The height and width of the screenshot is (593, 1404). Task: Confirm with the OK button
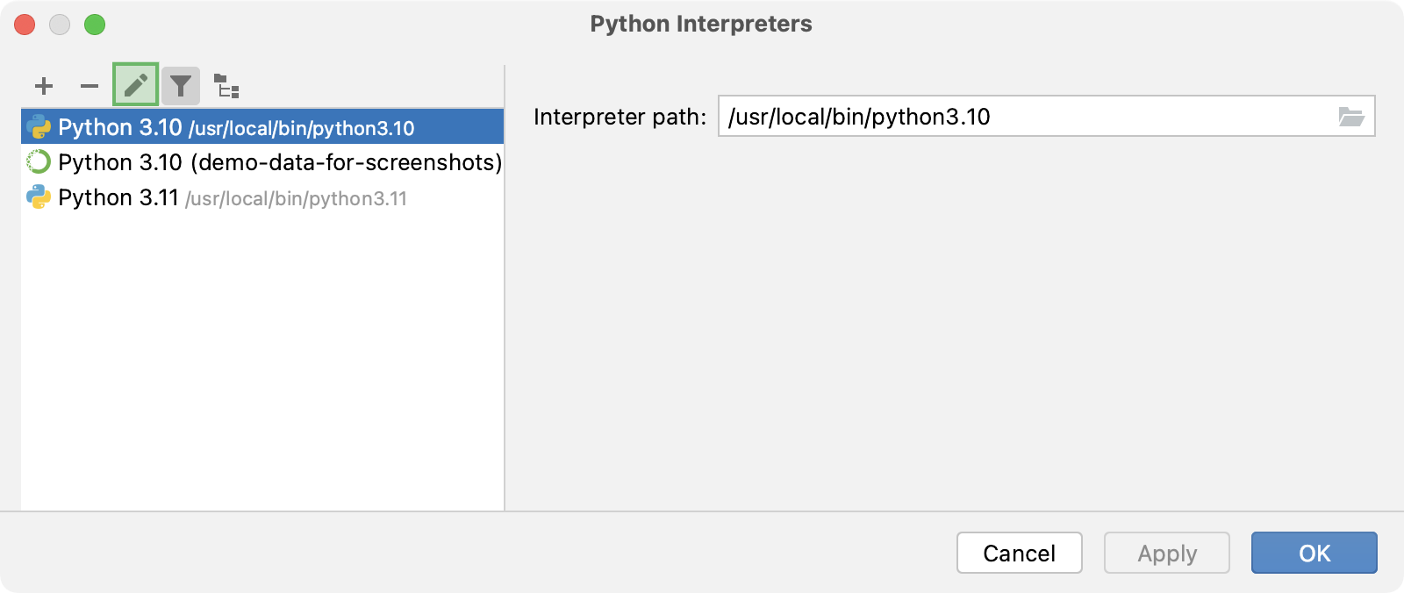tap(1314, 554)
